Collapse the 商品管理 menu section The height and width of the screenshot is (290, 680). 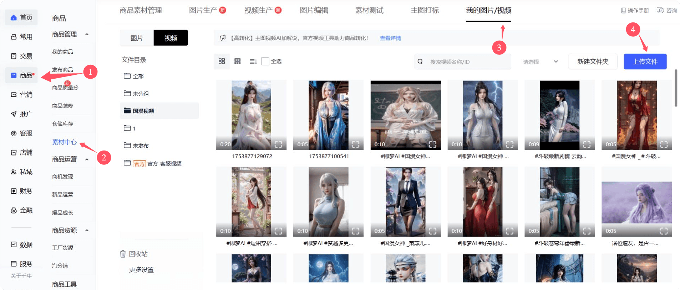[87, 35]
